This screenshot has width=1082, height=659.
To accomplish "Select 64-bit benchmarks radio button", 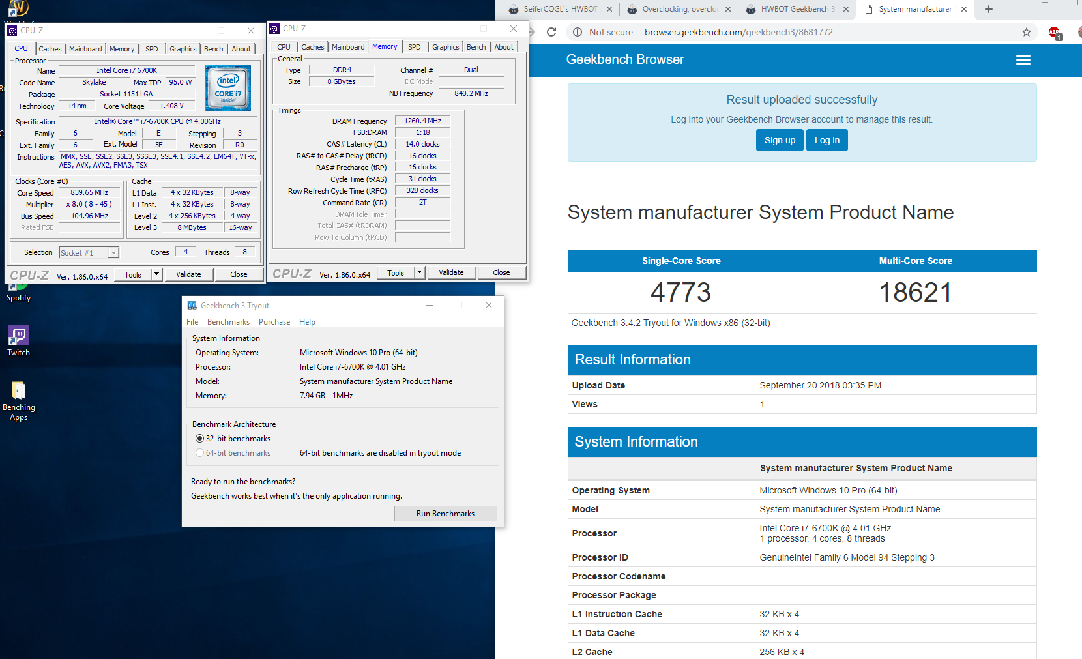I will point(199,453).
